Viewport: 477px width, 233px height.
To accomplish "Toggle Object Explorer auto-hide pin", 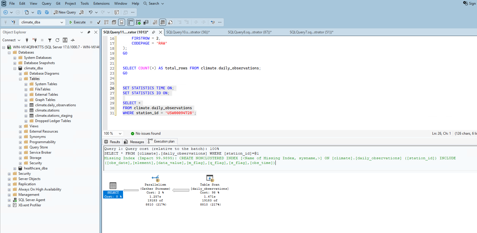I will (x=89, y=32).
